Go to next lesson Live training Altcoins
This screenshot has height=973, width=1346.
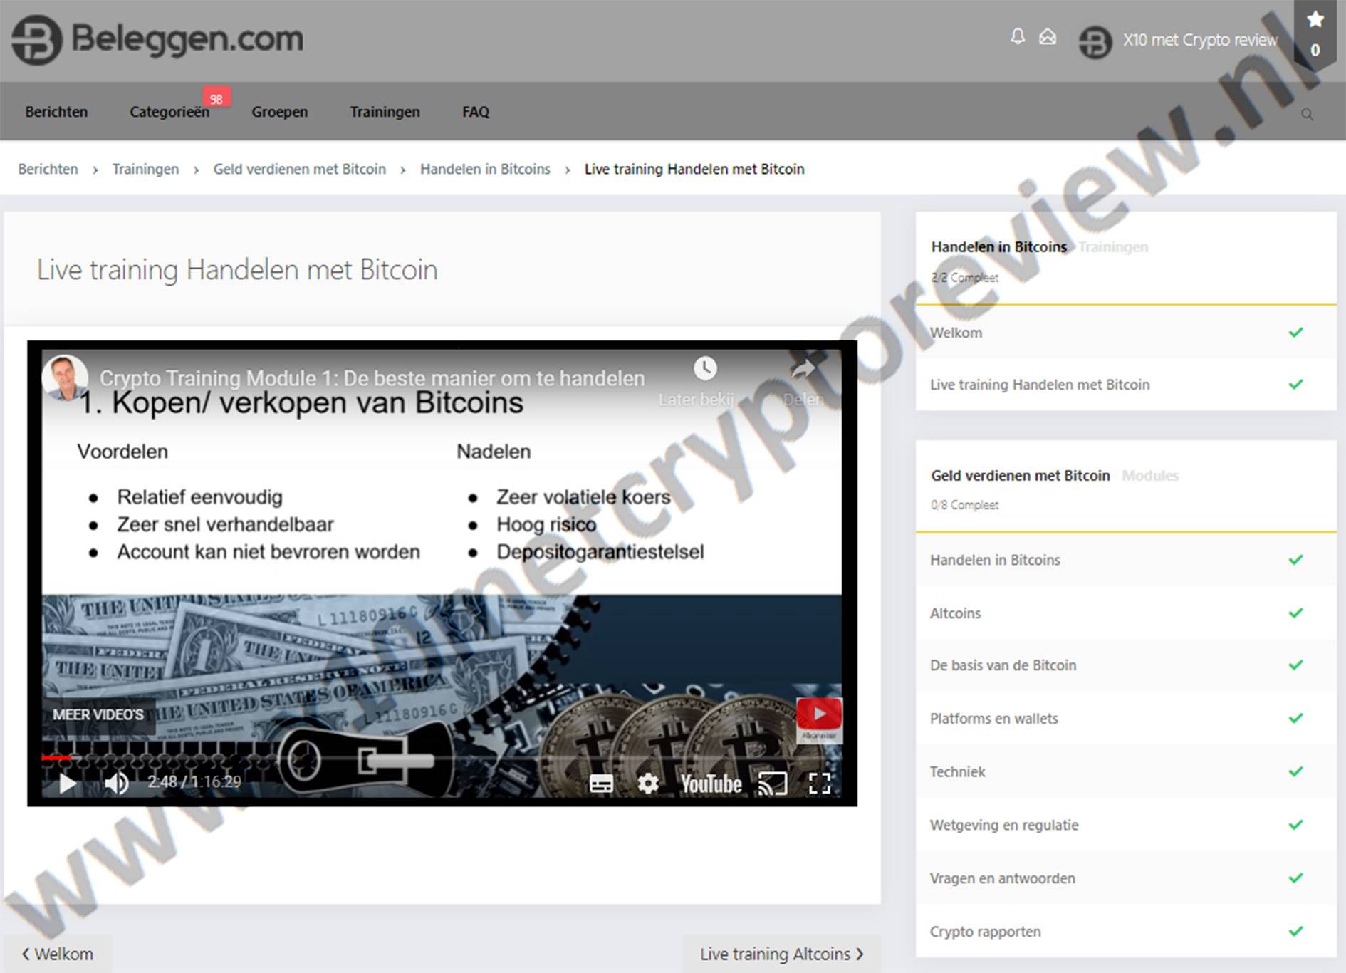coord(781,954)
